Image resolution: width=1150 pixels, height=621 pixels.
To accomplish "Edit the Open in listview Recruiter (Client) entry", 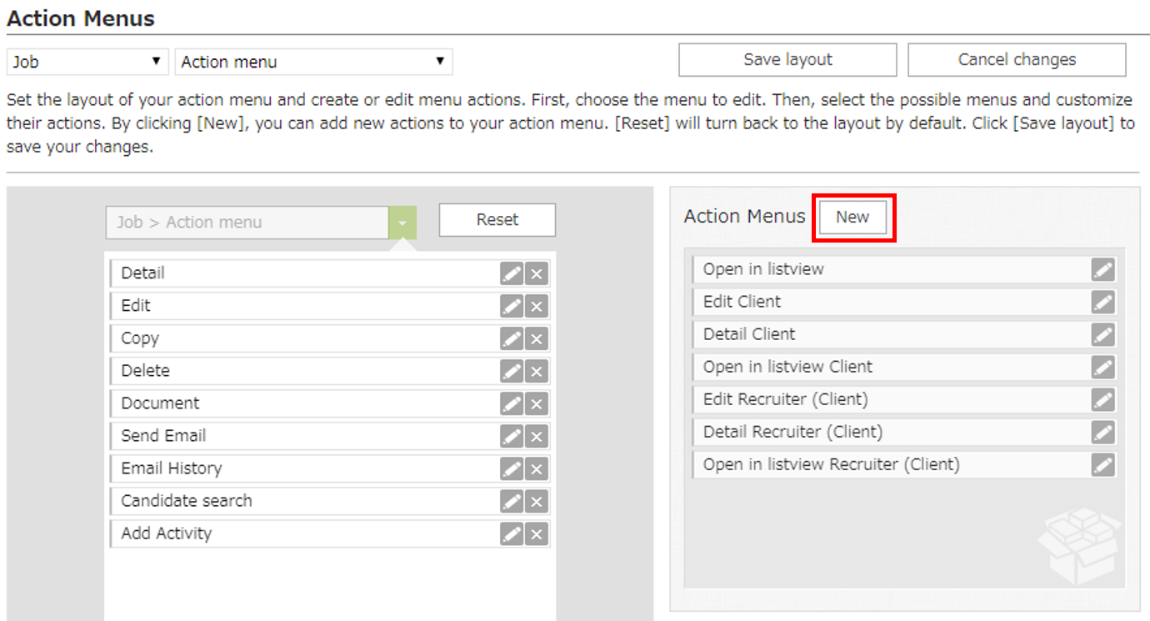I will (x=1102, y=464).
